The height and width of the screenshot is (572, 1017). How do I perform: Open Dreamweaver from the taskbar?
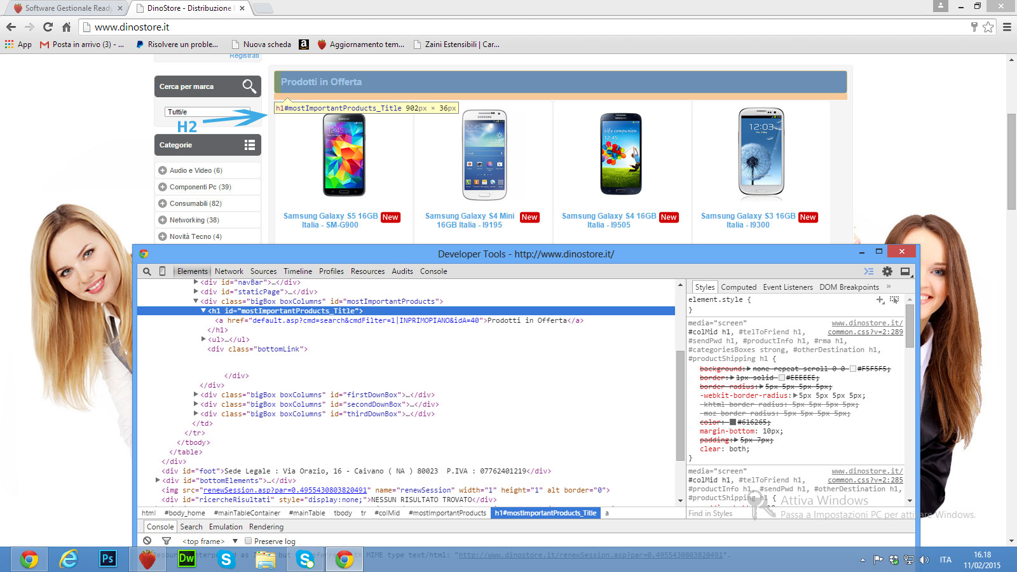[187, 559]
